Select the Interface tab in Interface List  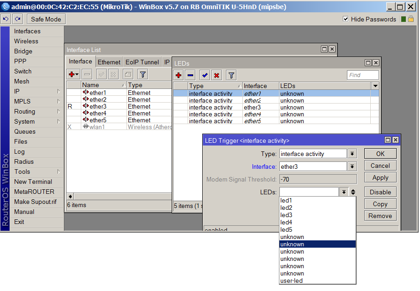pos(80,61)
